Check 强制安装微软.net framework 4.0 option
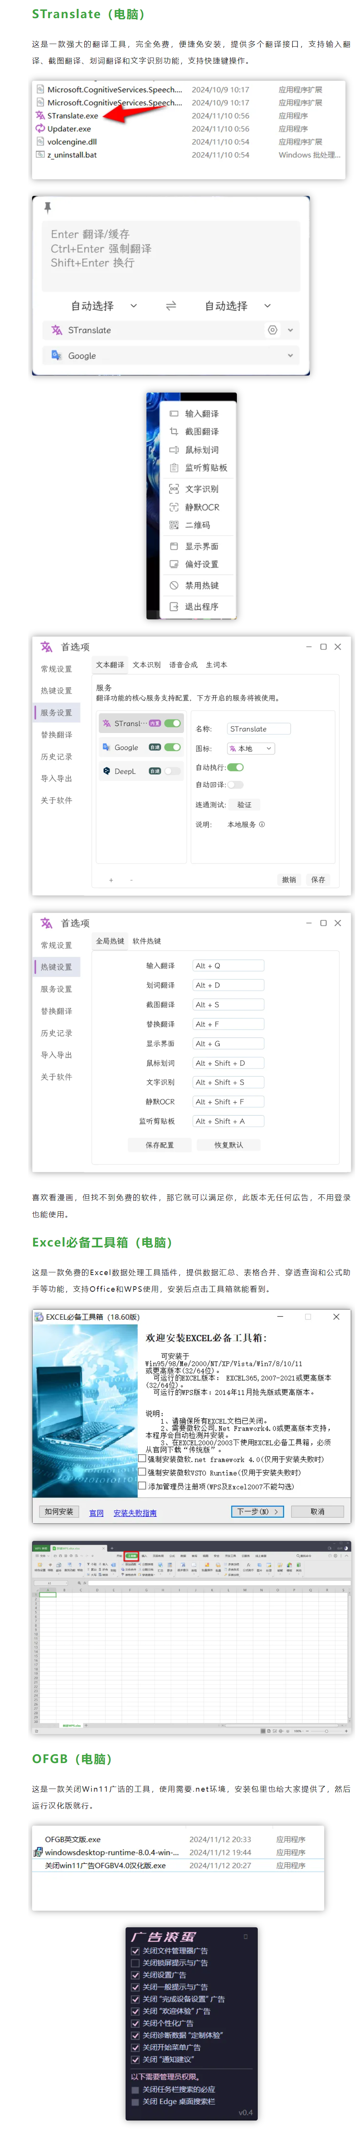 [x=143, y=1459]
